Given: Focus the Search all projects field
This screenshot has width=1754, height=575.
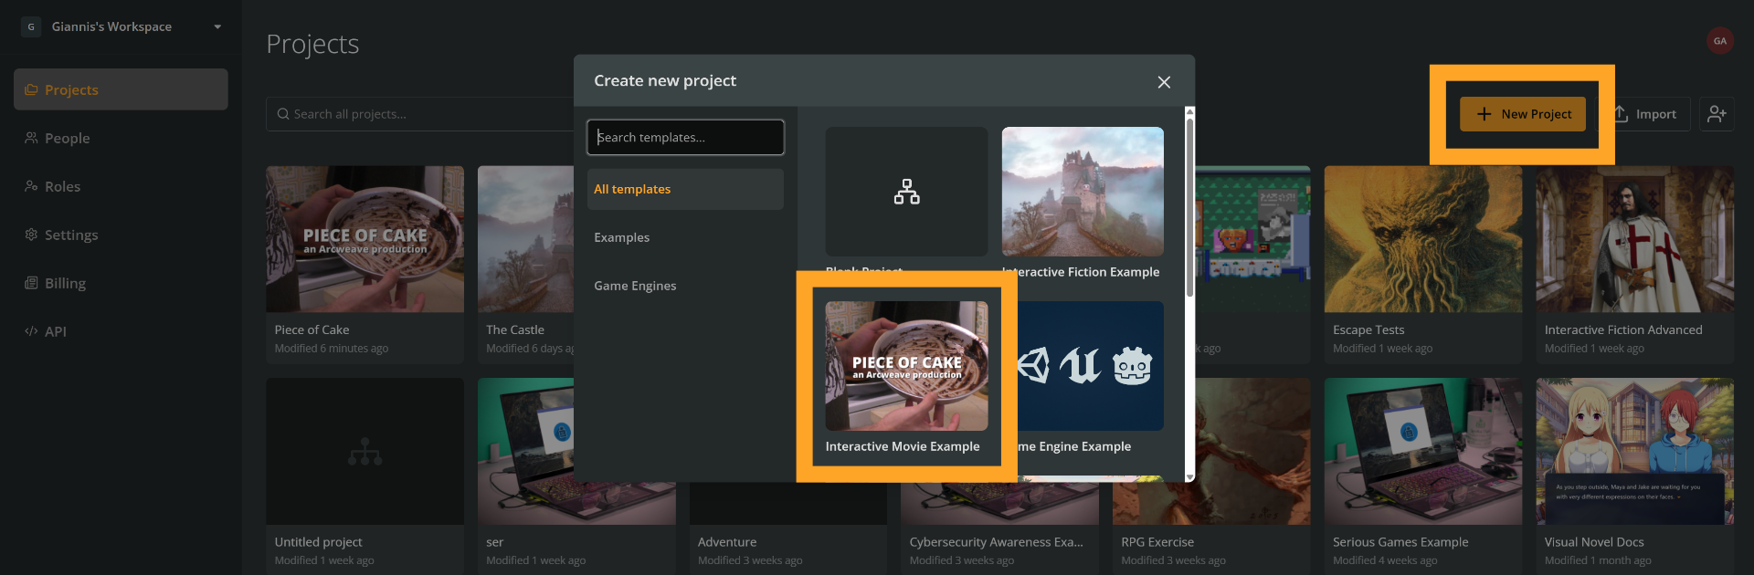Looking at the screenshot, I should click(420, 114).
